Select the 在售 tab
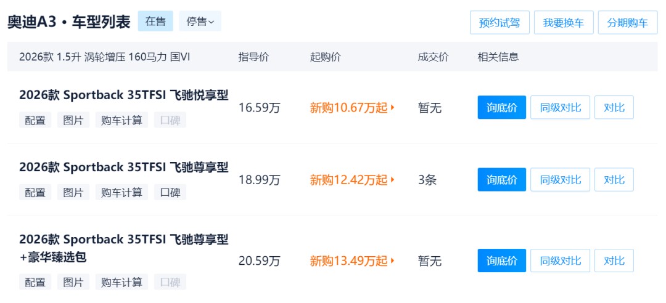This screenshot has height=303, width=666. point(155,22)
